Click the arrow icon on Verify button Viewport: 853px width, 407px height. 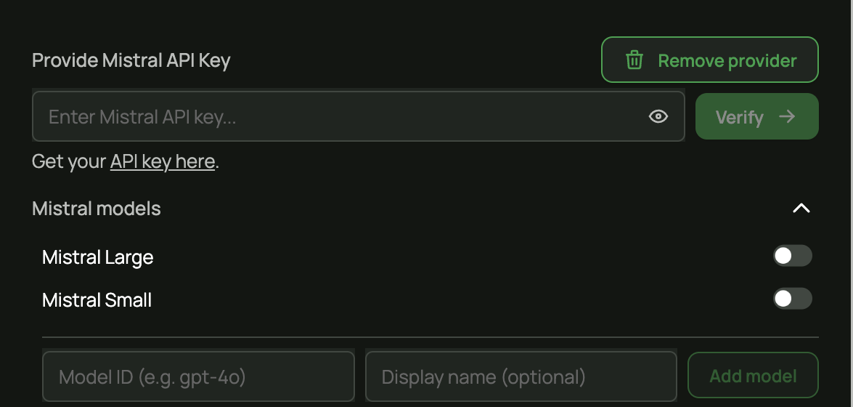787,116
